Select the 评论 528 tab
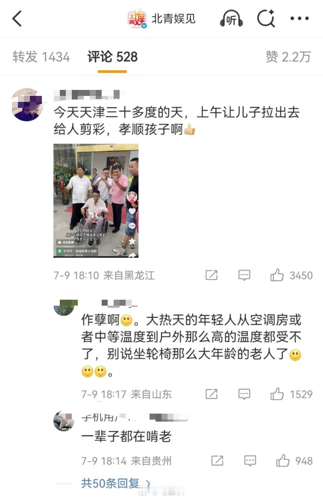 (x=112, y=57)
